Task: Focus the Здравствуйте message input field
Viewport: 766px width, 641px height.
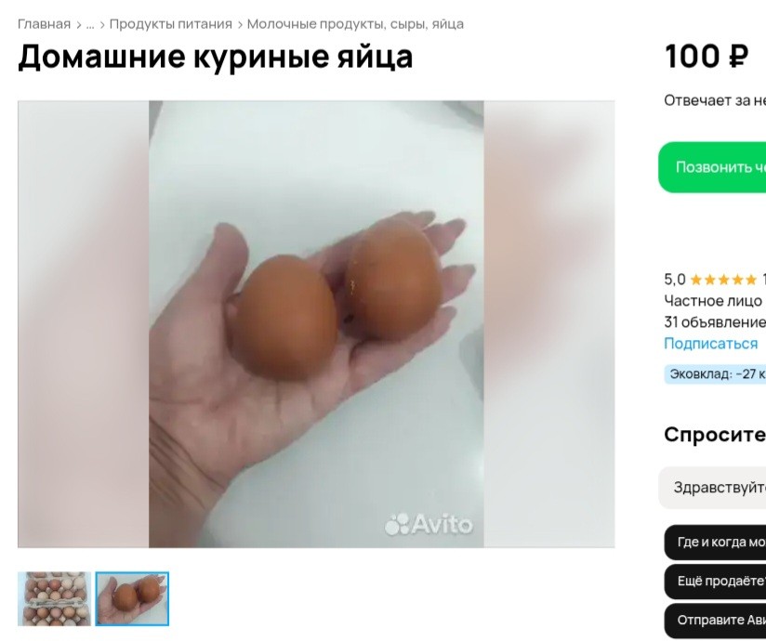Action: [712, 488]
